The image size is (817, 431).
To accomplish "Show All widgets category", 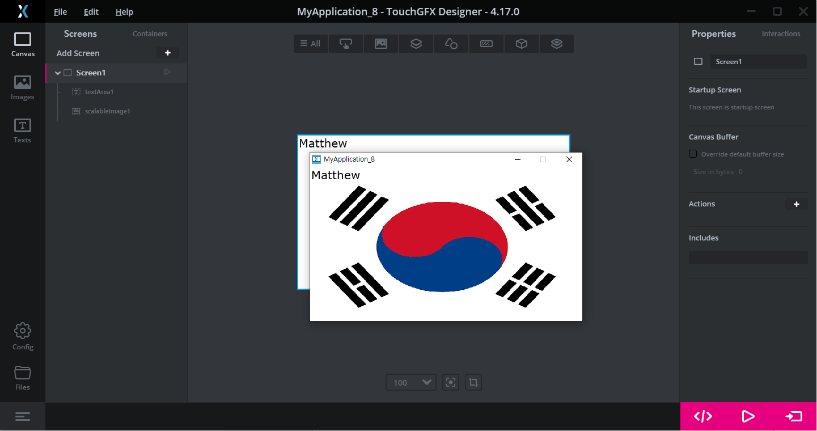I will (311, 44).
